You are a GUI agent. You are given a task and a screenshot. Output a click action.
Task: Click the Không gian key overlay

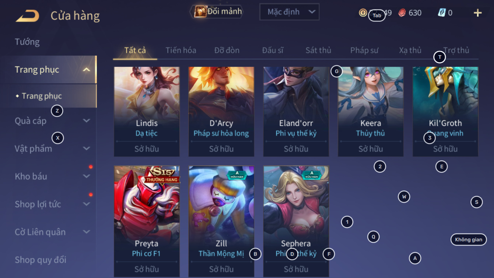tap(469, 240)
